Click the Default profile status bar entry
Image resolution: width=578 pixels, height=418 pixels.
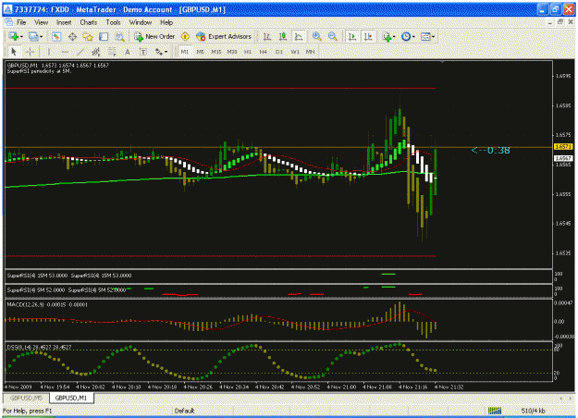click(184, 411)
